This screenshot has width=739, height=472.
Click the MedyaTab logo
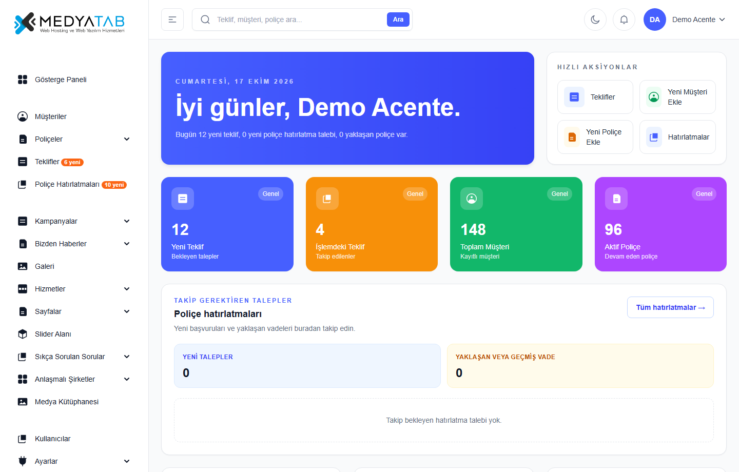pyautogui.click(x=69, y=23)
